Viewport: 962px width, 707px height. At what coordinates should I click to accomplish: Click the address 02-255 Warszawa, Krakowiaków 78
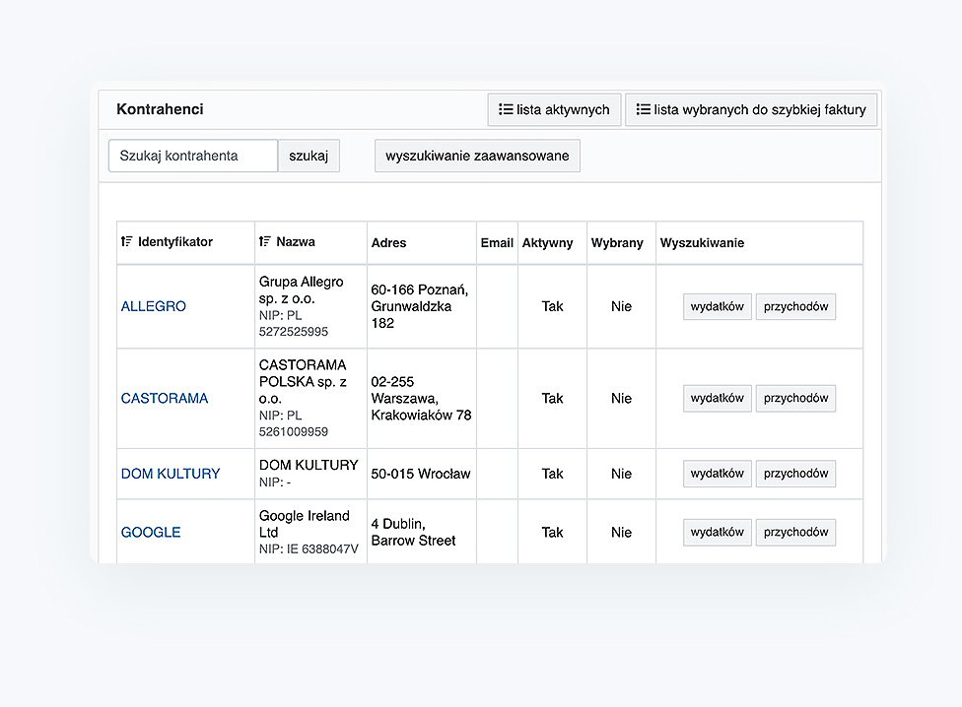pos(422,398)
